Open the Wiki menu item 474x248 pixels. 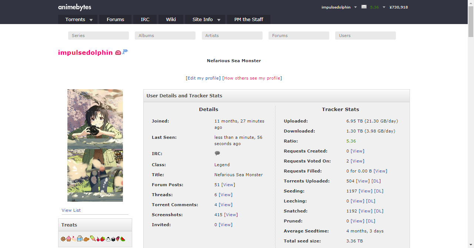171,19
